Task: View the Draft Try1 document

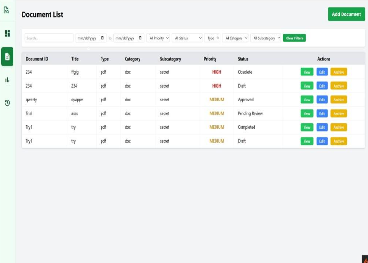Action: [307, 141]
